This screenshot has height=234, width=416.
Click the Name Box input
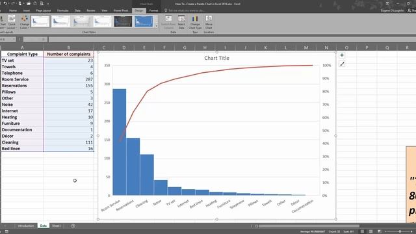tap(7, 39)
